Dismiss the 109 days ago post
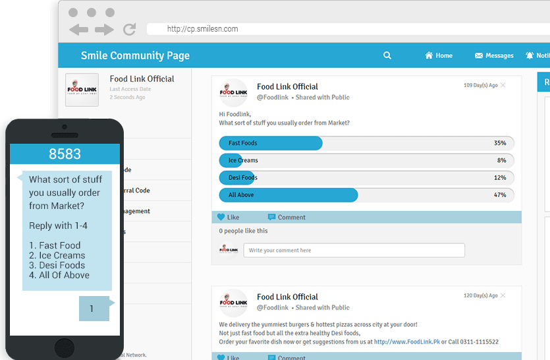This screenshot has width=550, height=360. point(503,86)
